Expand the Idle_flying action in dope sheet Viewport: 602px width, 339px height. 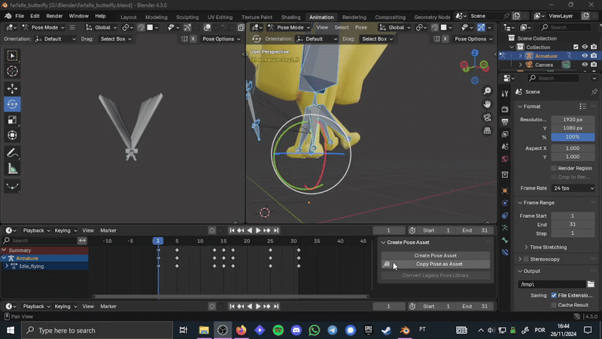pyautogui.click(x=7, y=266)
